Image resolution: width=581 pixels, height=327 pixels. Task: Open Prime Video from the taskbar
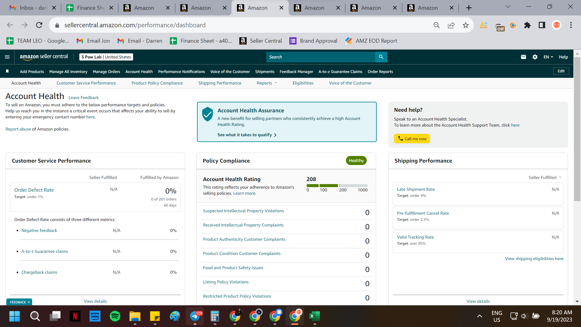(x=95, y=316)
